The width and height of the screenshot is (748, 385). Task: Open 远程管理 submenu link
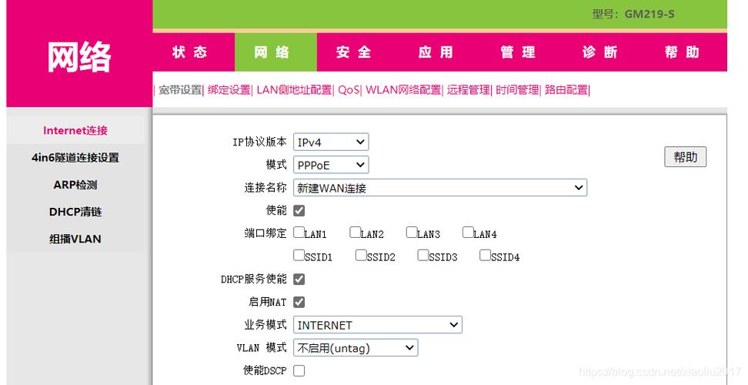click(468, 89)
